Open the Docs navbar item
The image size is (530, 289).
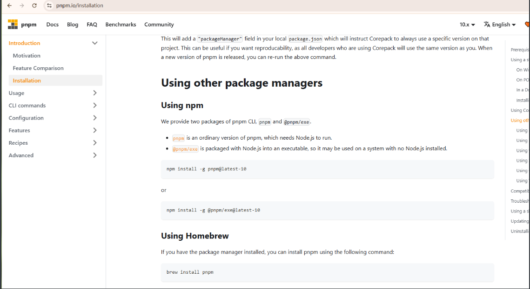(x=53, y=24)
